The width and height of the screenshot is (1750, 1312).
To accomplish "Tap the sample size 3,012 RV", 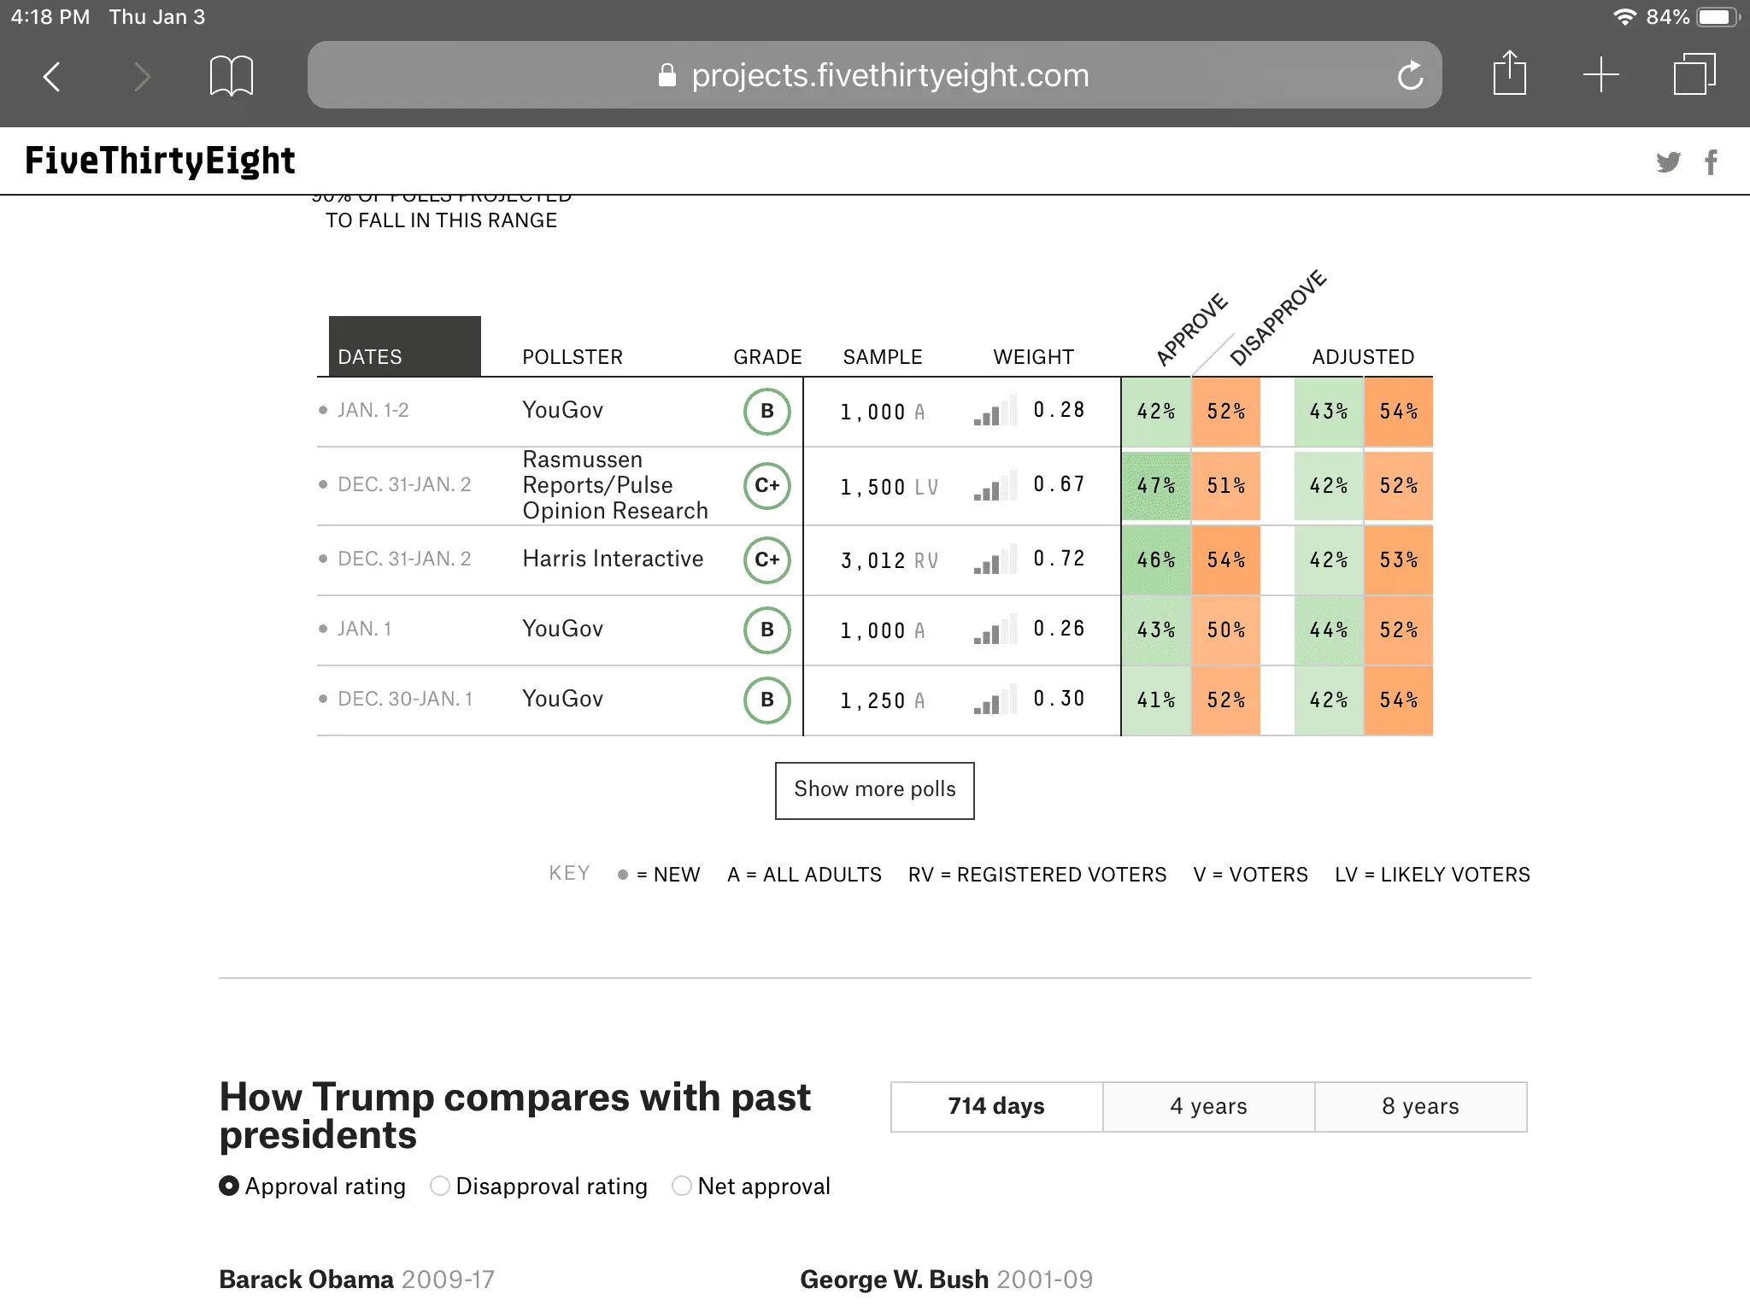I will [889, 560].
